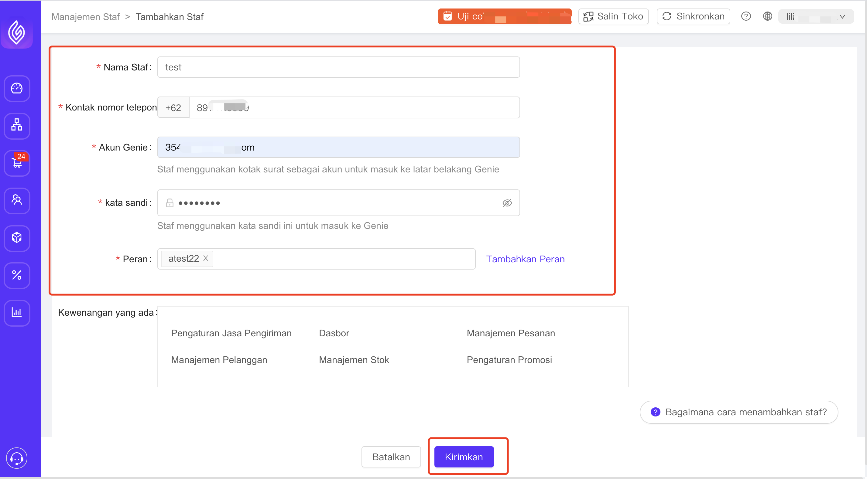The height and width of the screenshot is (479, 867).
Task: Submit form with Kirimkan button
Action: [464, 457]
